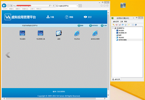This screenshot has height=100, width=145.
Task: Open 虚拟应用 menu in AR window
Action: click(x=116, y=22)
